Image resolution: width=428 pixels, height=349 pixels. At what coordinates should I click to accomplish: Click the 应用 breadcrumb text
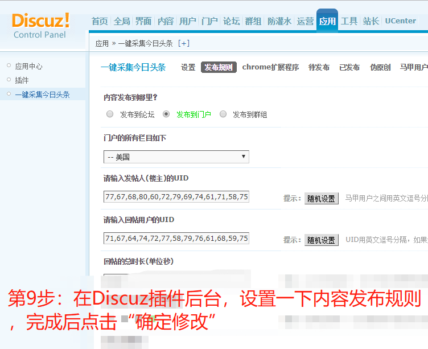coord(102,43)
